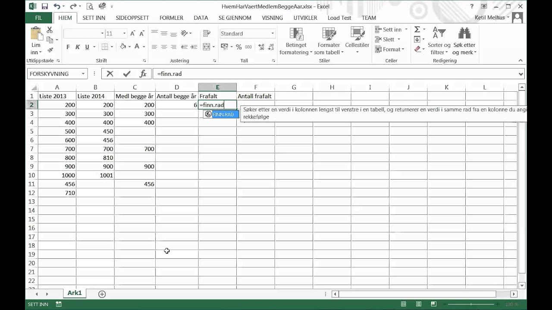Apply percent style

click(238, 47)
